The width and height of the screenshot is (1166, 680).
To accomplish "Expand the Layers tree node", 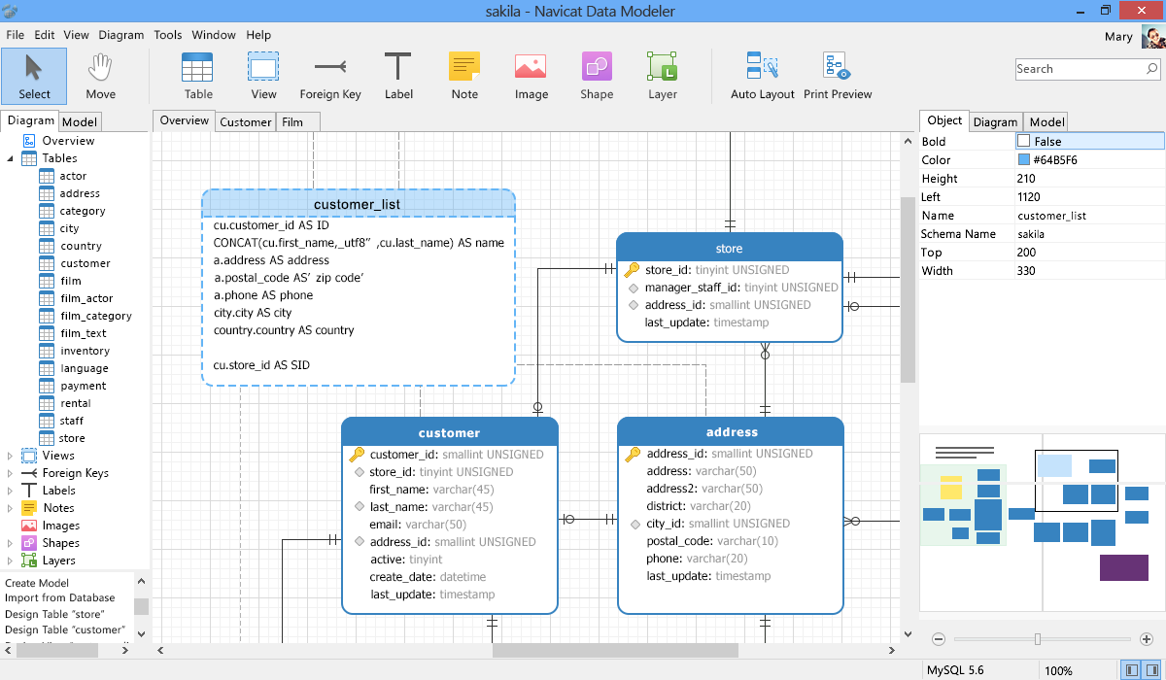I will click(11, 561).
